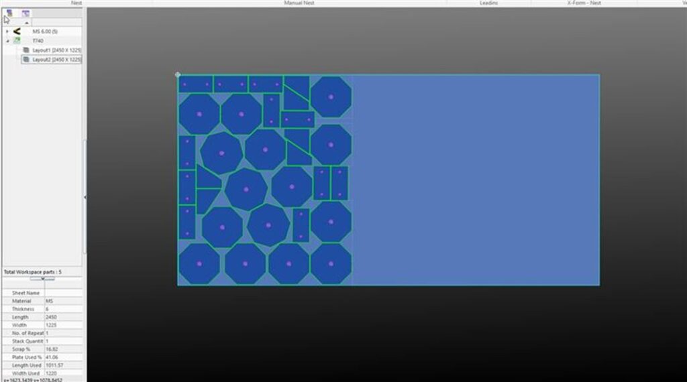This screenshot has width=687, height=382.
Task: Click the first icon in the nest panel toolbar
Action: coord(9,13)
